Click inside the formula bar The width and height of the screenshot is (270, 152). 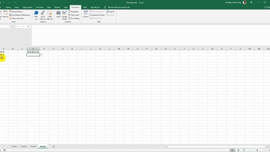coord(151,35)
